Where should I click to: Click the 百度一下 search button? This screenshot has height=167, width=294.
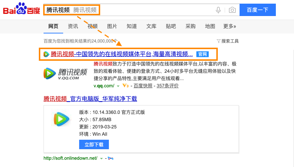258,10
